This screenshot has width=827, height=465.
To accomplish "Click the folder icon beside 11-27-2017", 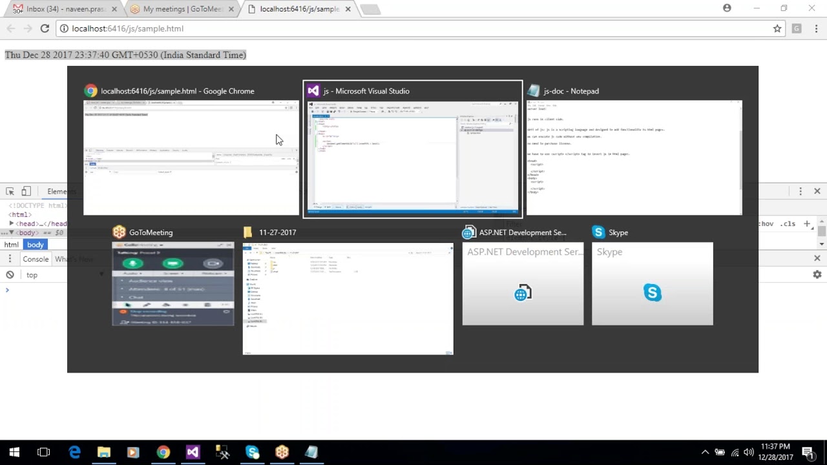I will [x=248, y=232].
